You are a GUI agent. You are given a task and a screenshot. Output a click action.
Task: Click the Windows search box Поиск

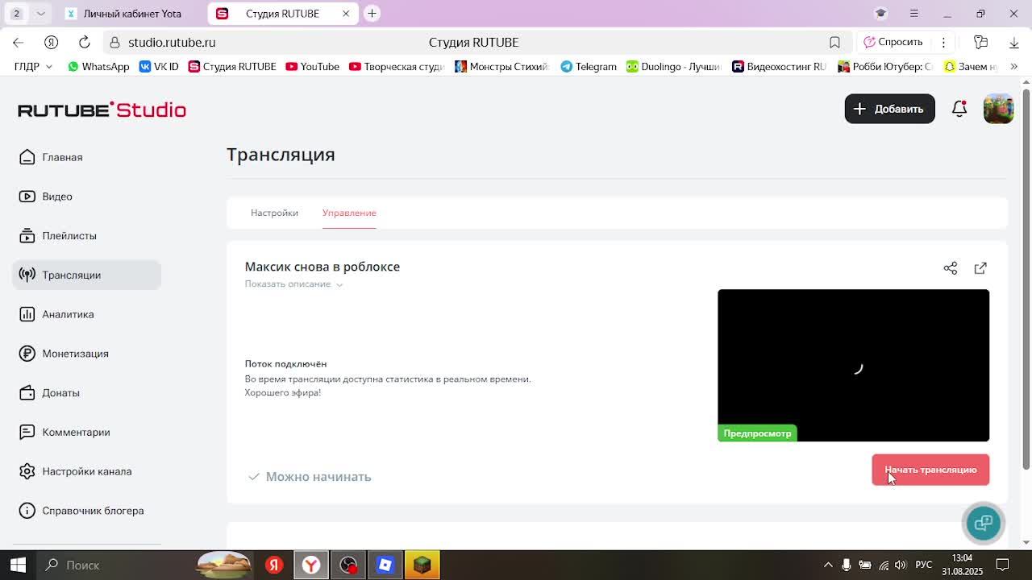(x=115, y=565)
